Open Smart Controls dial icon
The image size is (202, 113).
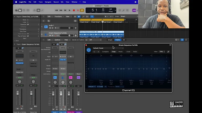coord(35,10)
